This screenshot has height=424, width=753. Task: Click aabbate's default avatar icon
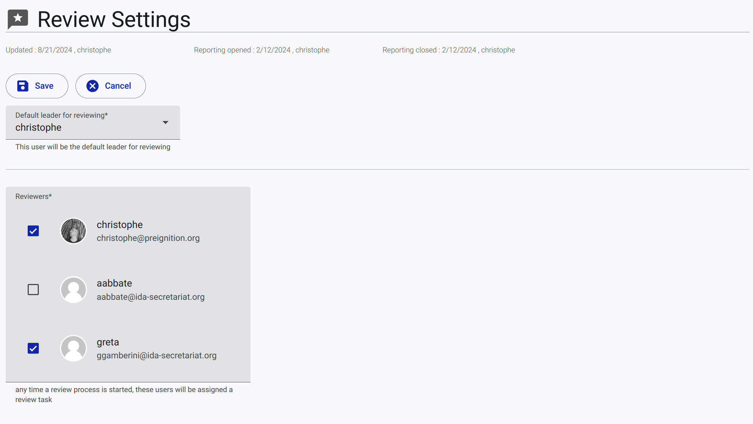click(73, 289)
